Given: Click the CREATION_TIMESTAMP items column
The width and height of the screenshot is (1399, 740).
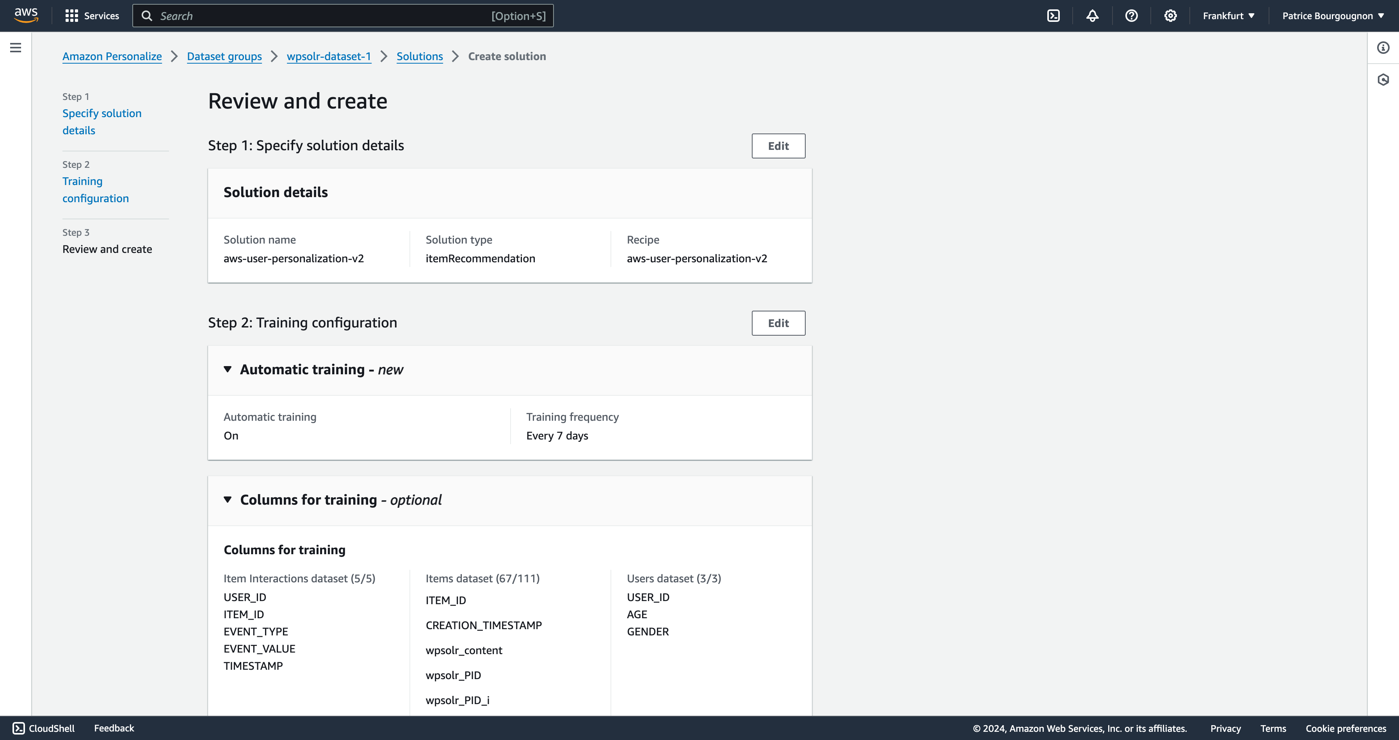Looking at the screenshot, I should click(483, 625).
